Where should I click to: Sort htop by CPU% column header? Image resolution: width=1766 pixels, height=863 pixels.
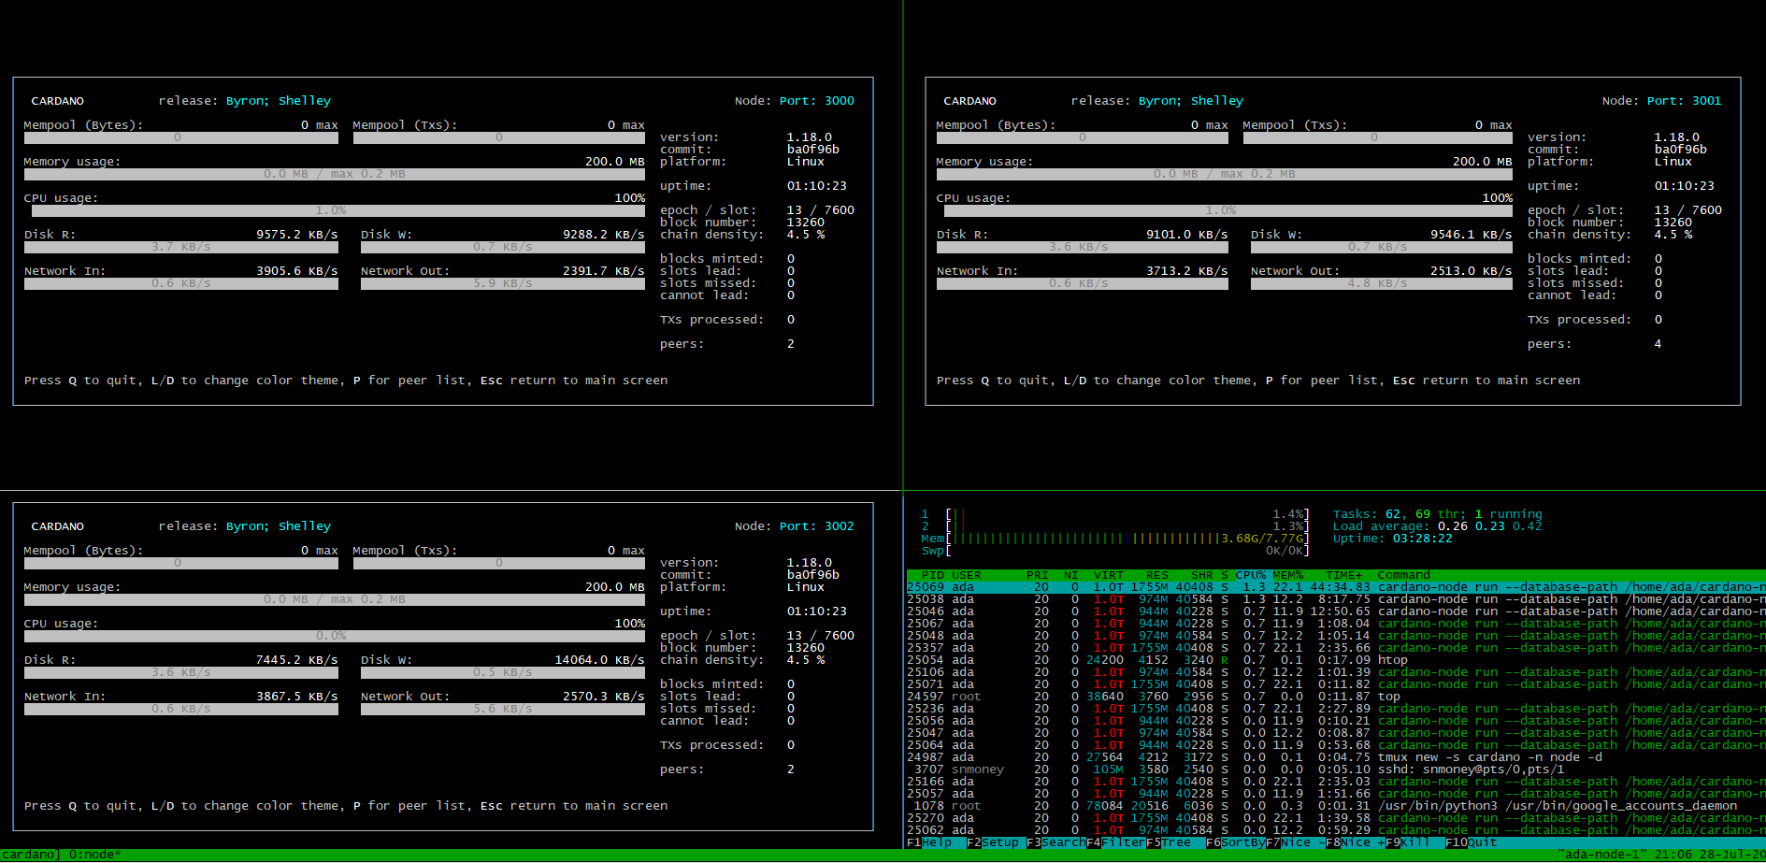click(1251, 575)
